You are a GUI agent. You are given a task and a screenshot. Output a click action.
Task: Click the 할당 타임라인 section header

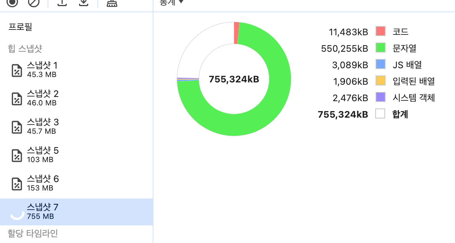(33, 233)
